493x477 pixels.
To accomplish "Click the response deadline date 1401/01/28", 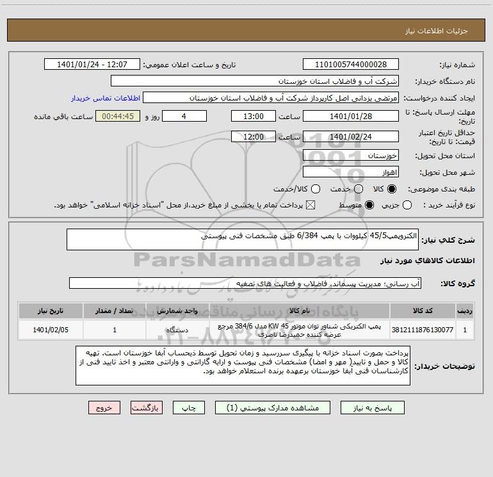I will pos(351,116).
